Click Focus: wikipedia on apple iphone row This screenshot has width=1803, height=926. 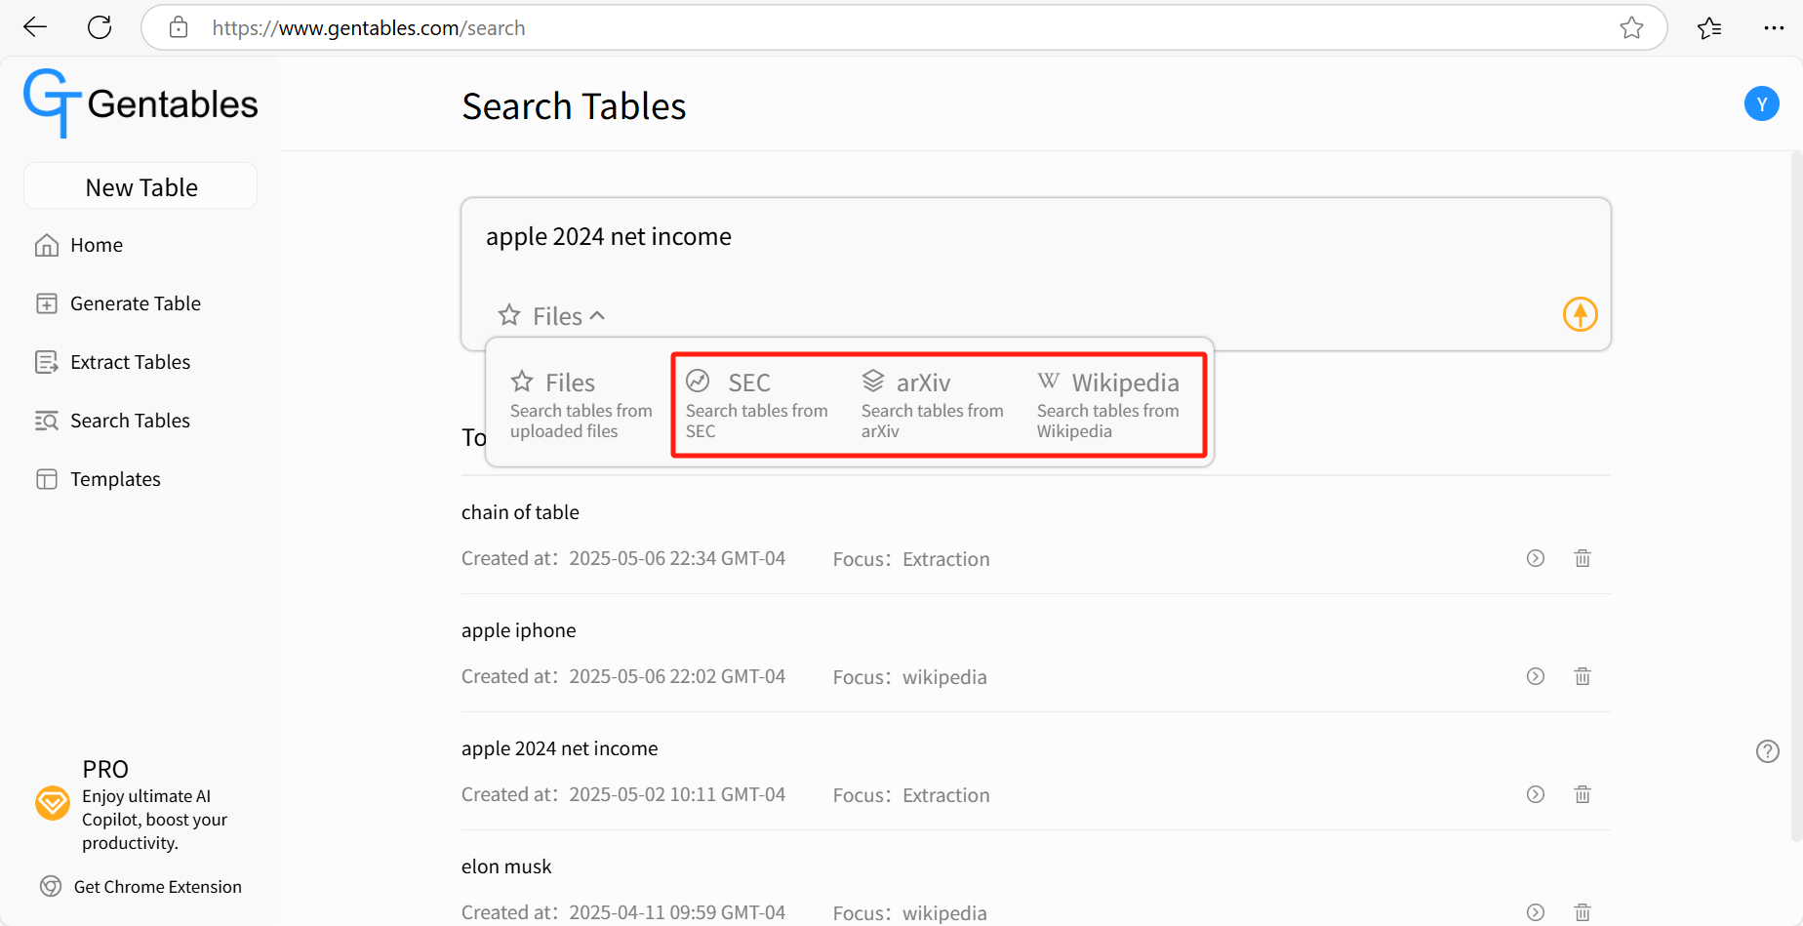[x=909, y=677]
